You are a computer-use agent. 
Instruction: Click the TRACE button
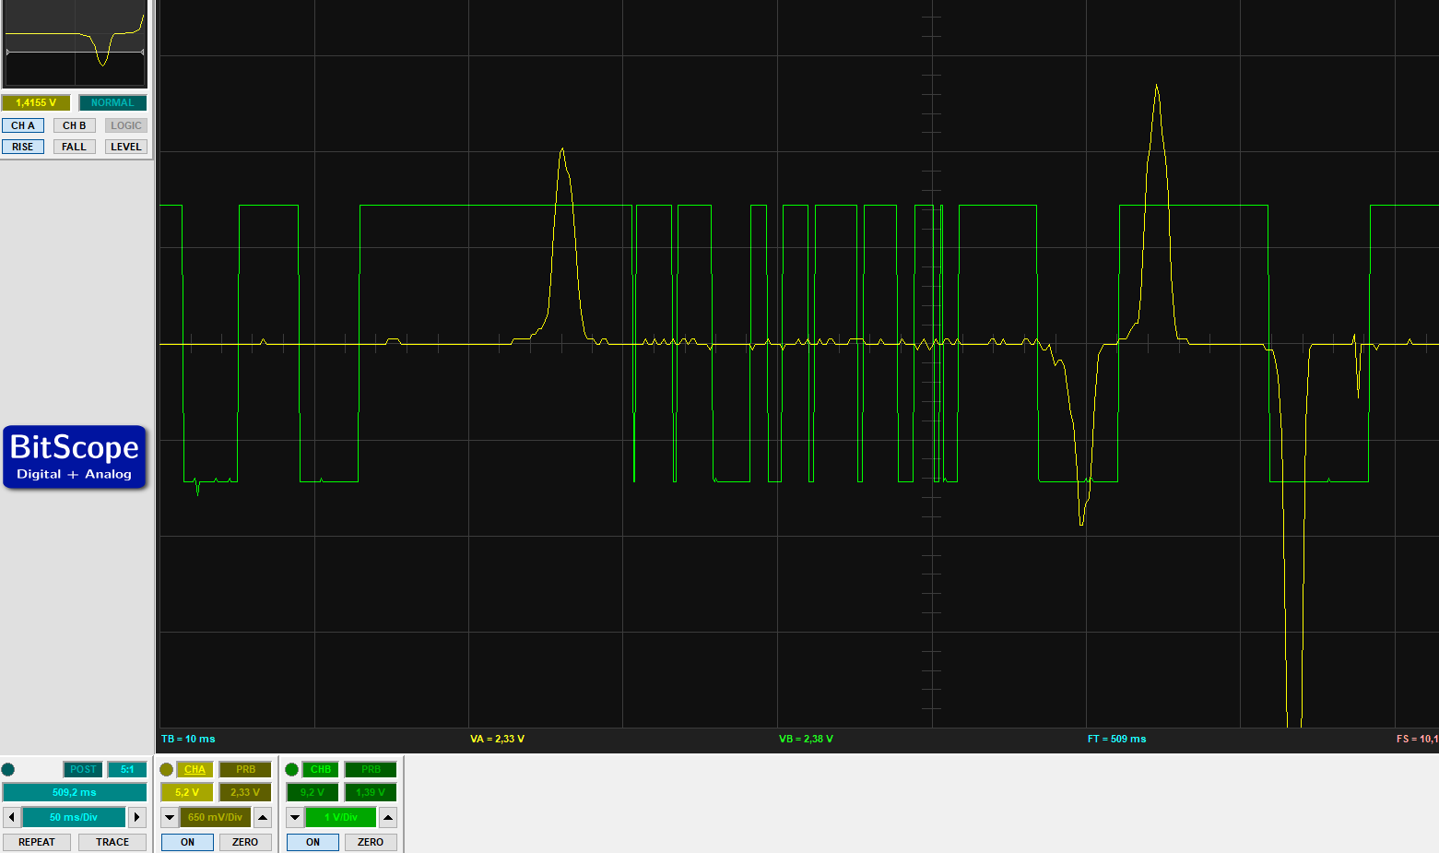pyautogui.click(x=112, y=842)
